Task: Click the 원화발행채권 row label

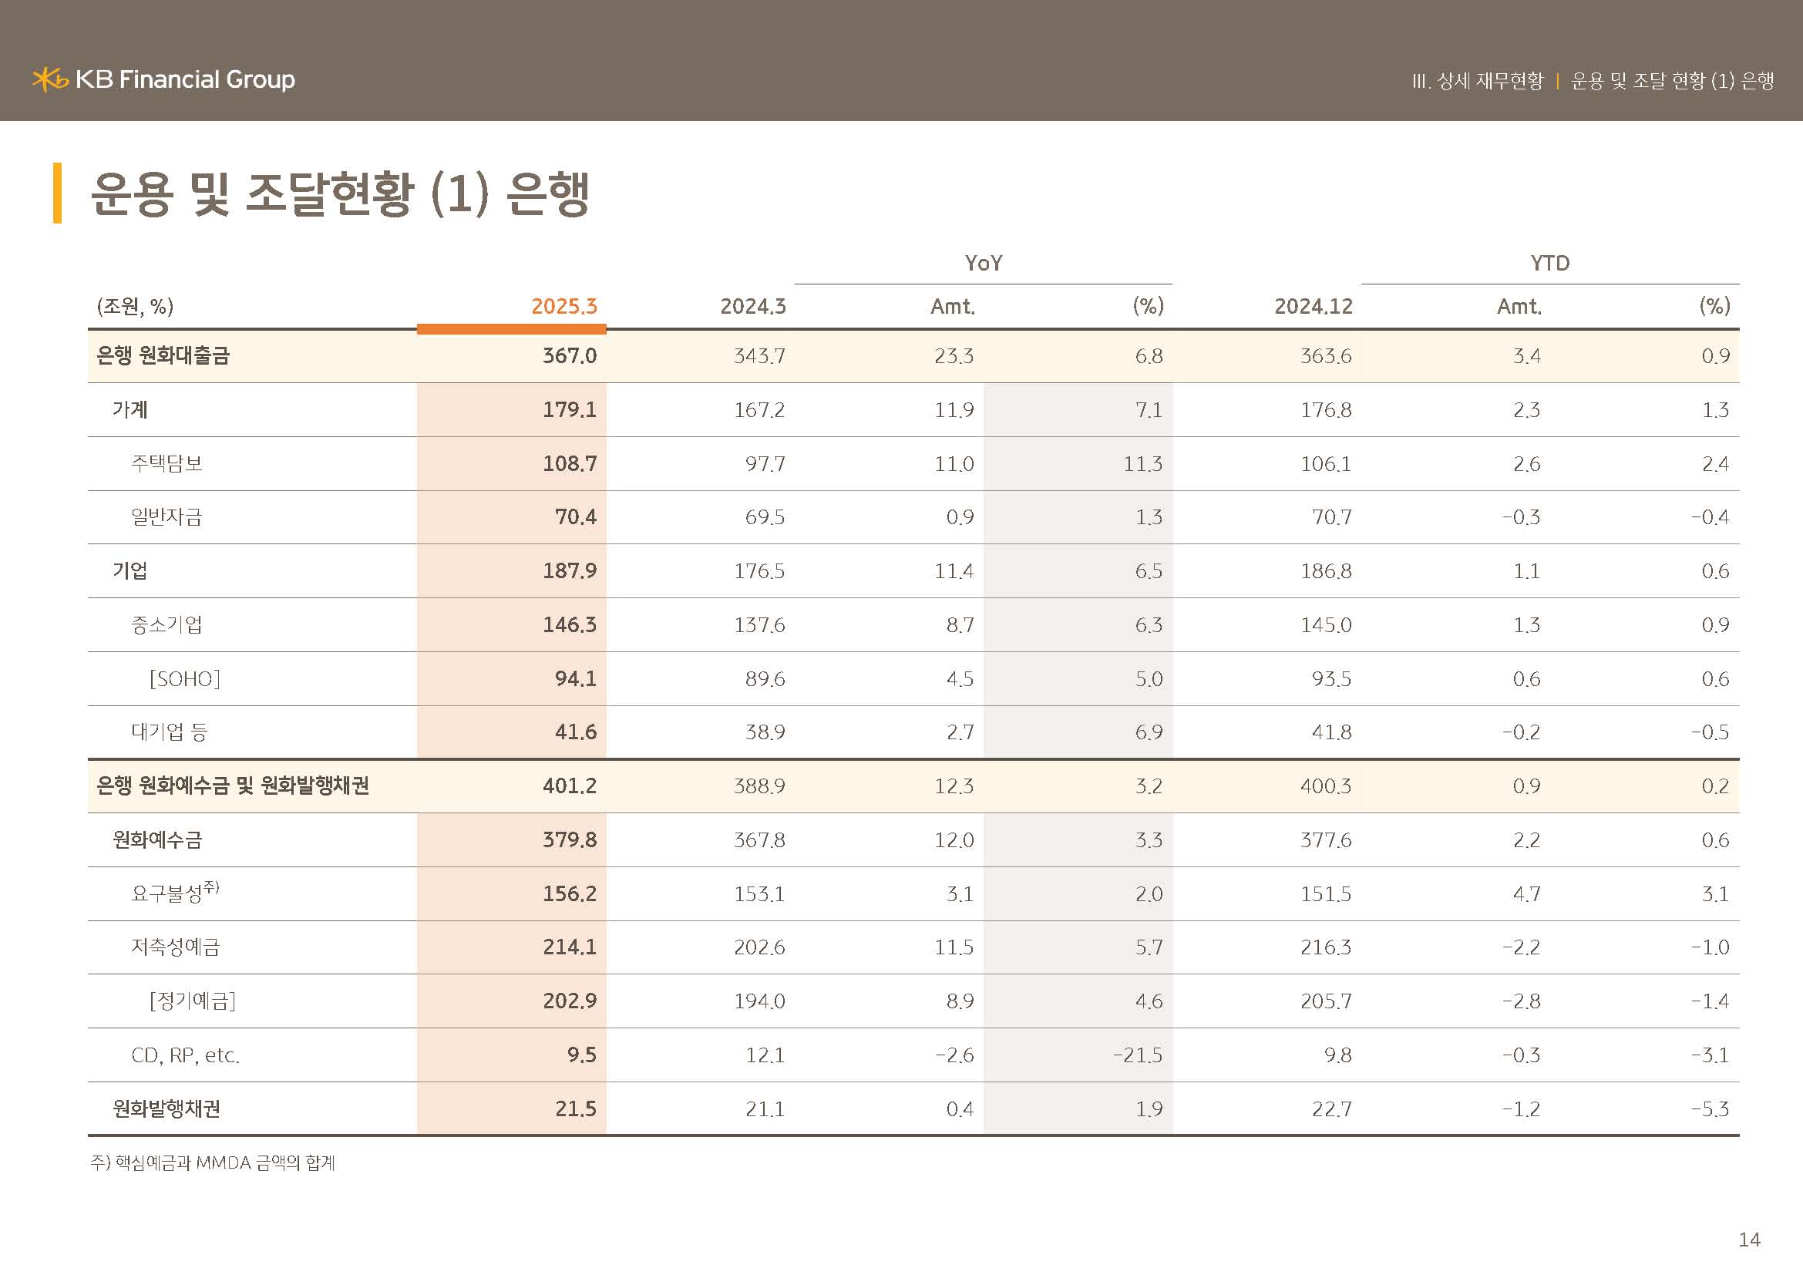Action: tap(167, 1108)
